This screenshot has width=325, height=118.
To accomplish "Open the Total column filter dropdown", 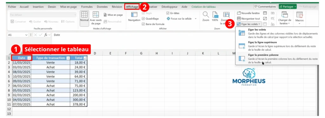I will click(x=85, y=58).
